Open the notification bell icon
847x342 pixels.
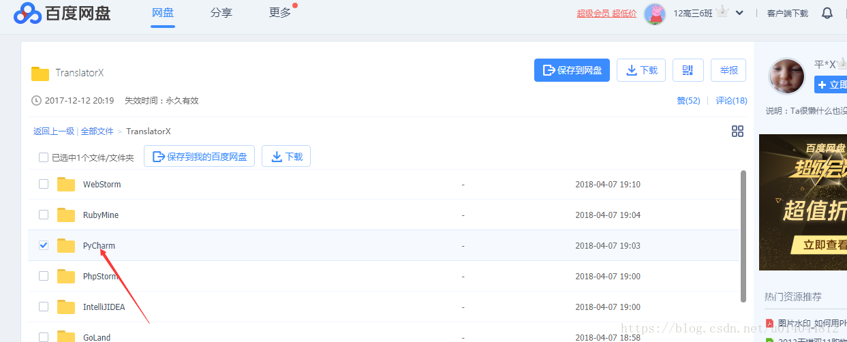827,13
